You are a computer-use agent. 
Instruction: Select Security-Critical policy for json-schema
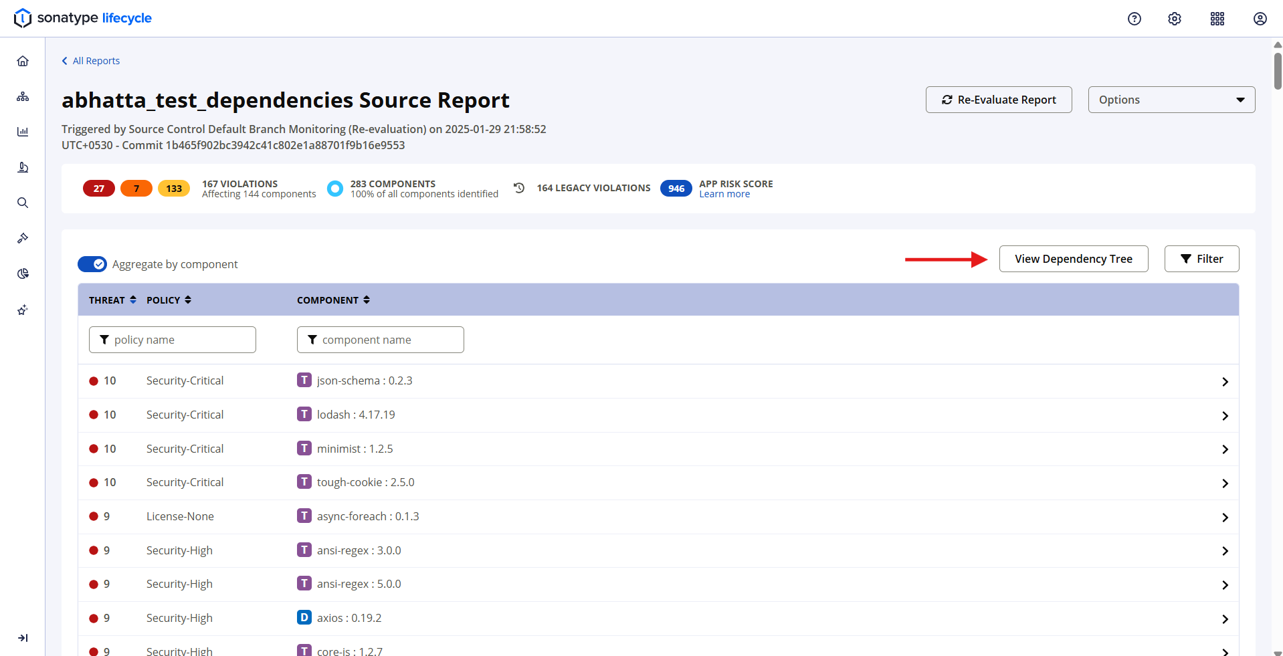click(185, 380)
